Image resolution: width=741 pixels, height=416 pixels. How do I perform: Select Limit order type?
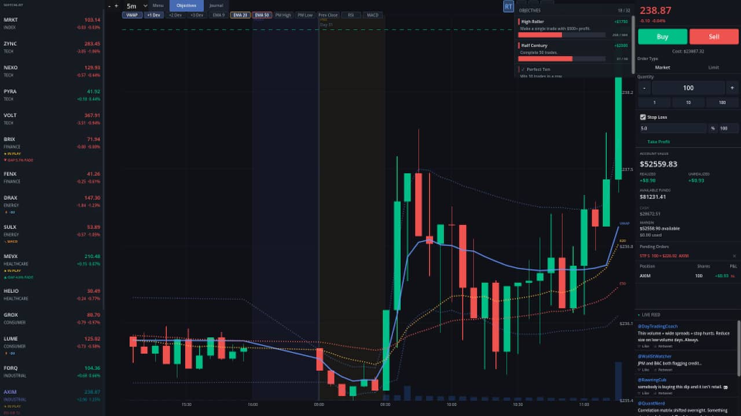714,68
